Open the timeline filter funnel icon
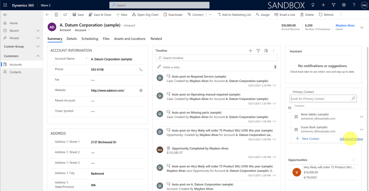The width and height of the screenshot is (369, 191). point(258,51)
